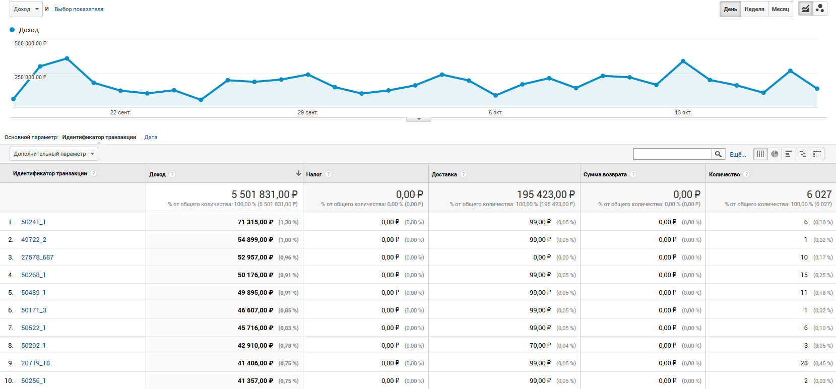Set chart granularity to Месяц

780,9
